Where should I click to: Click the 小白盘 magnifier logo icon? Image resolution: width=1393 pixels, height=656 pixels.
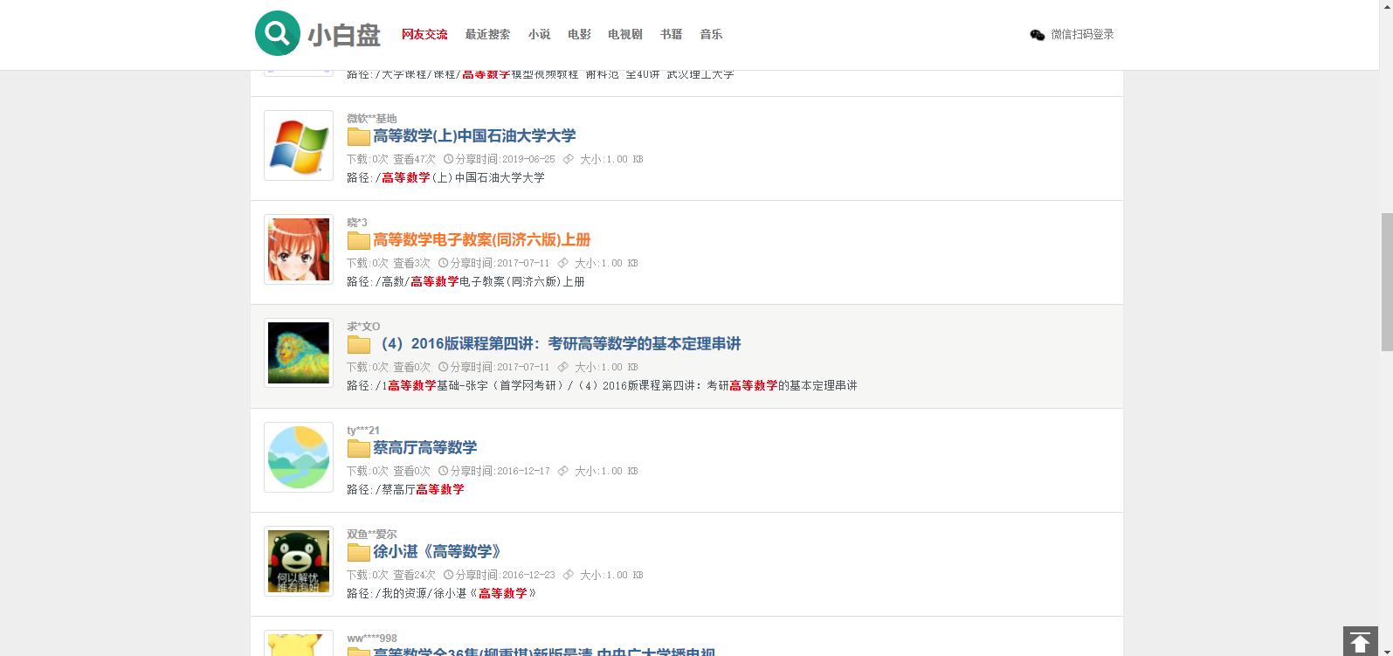pos(278,33)
